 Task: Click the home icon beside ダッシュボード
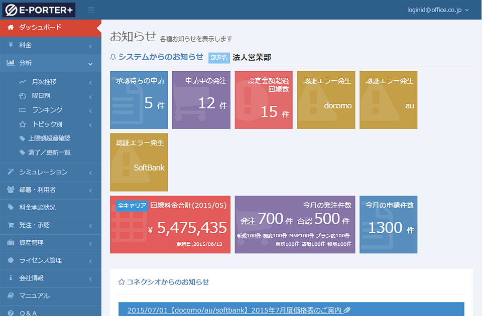click(x=11, y=27)
